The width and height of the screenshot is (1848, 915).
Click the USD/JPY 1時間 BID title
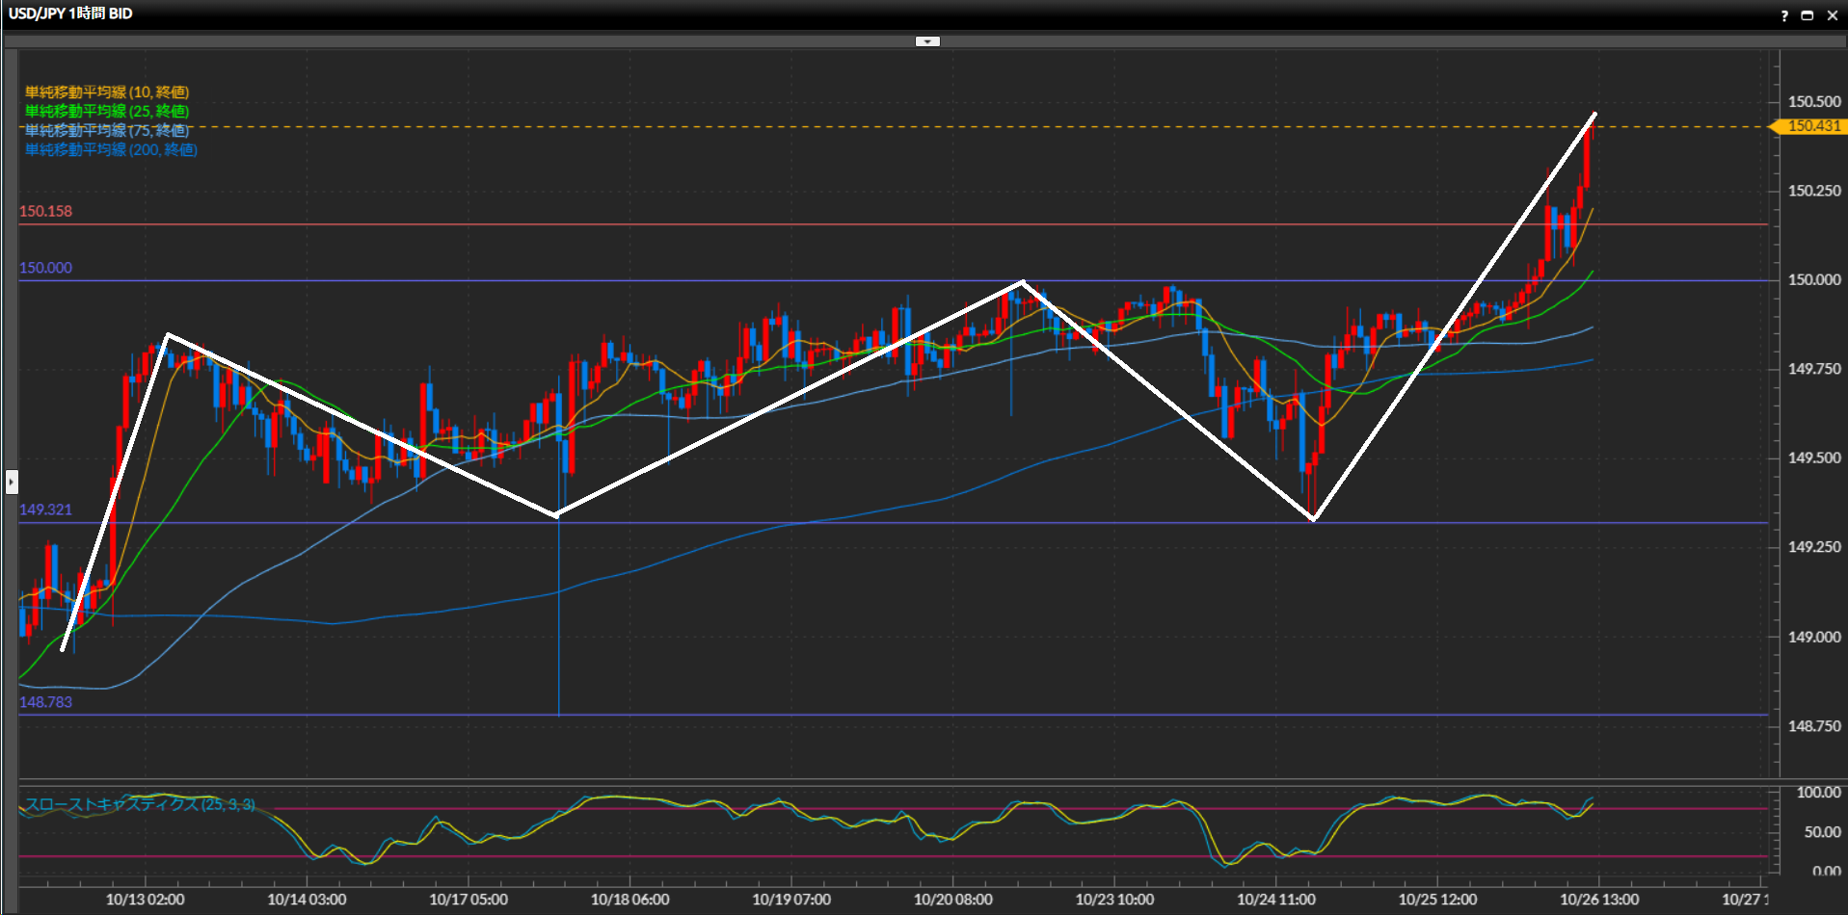click(70, 13)
